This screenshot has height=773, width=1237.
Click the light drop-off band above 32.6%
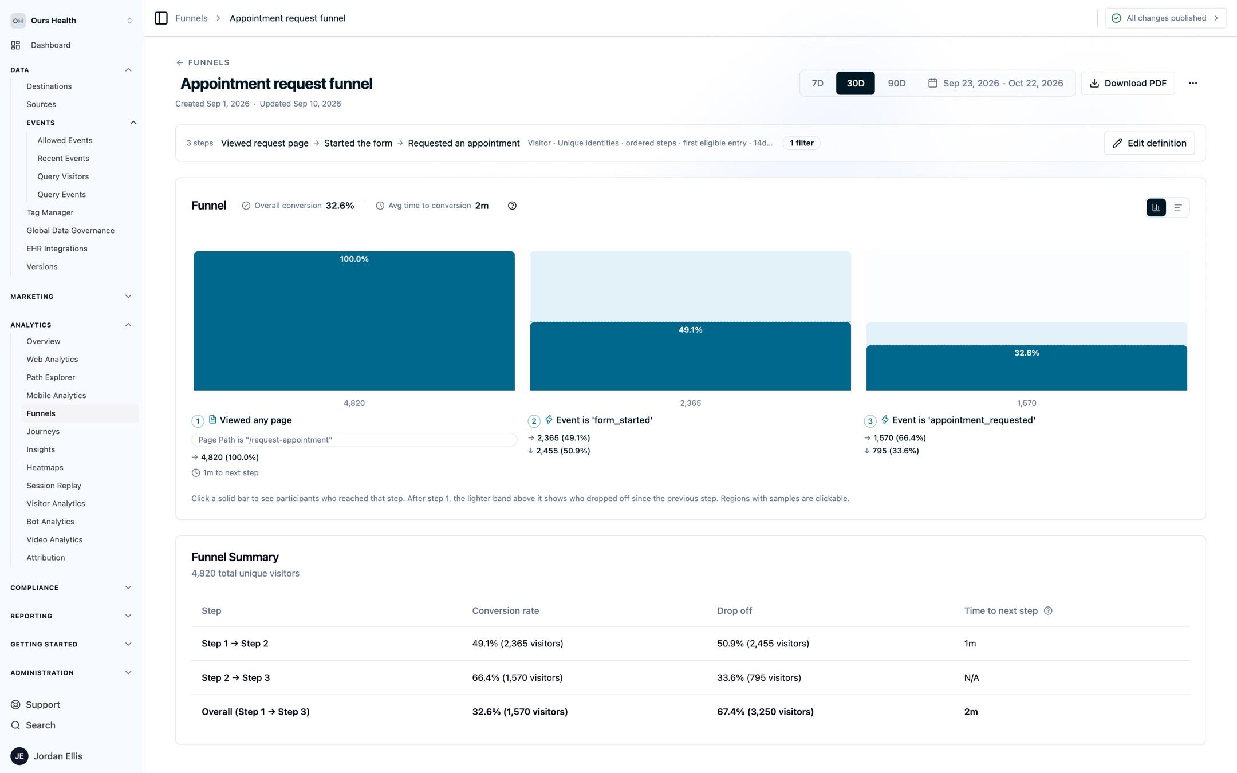1026,334
